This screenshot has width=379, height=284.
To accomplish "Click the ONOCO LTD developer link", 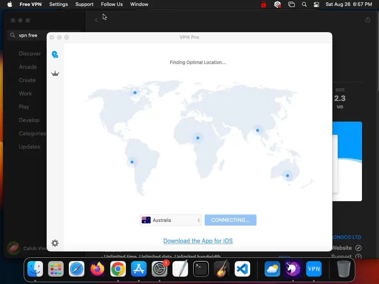I will tap(346, 237).
